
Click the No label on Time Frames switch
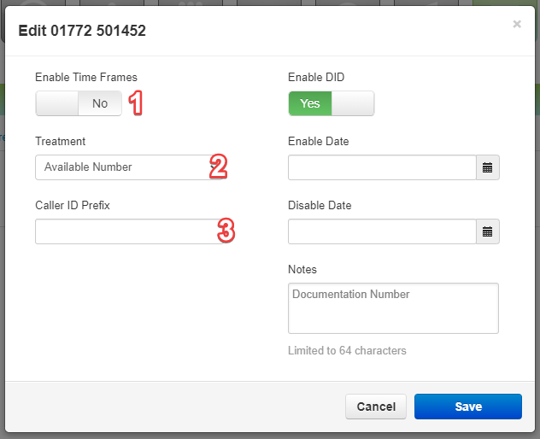tap(100, 103)
